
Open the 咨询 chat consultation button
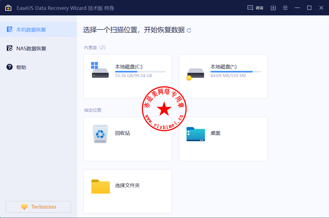pos(255,8)
